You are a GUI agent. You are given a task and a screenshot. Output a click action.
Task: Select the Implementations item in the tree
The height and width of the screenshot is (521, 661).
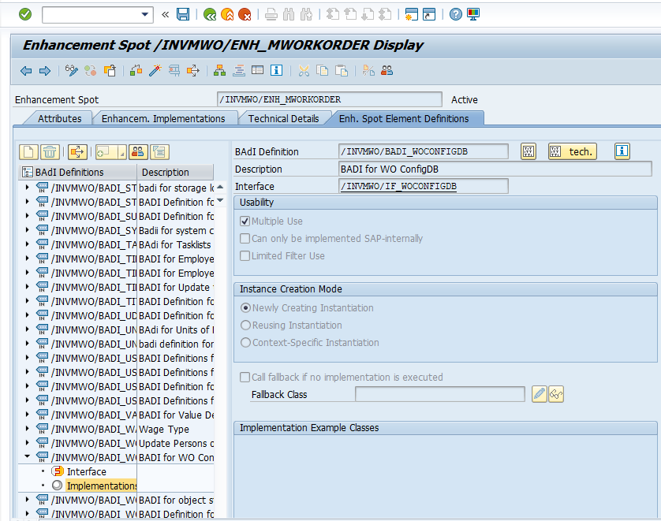[x=102, y=486]
